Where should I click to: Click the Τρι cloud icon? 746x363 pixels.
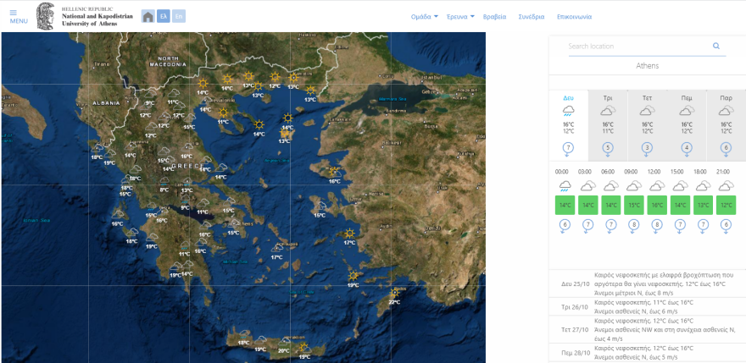pyautogui.click(x=608, y=111)
